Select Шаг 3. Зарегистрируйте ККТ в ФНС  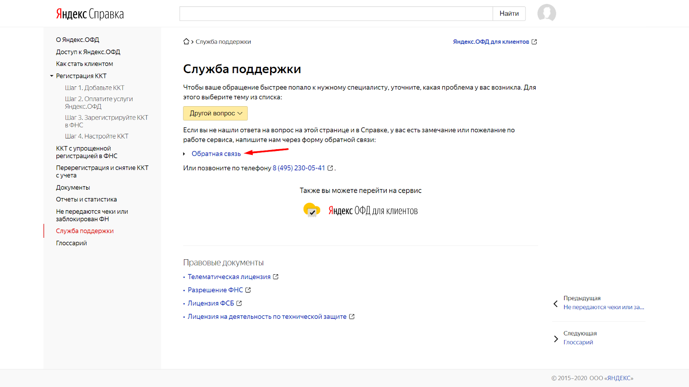pos(106,121)
